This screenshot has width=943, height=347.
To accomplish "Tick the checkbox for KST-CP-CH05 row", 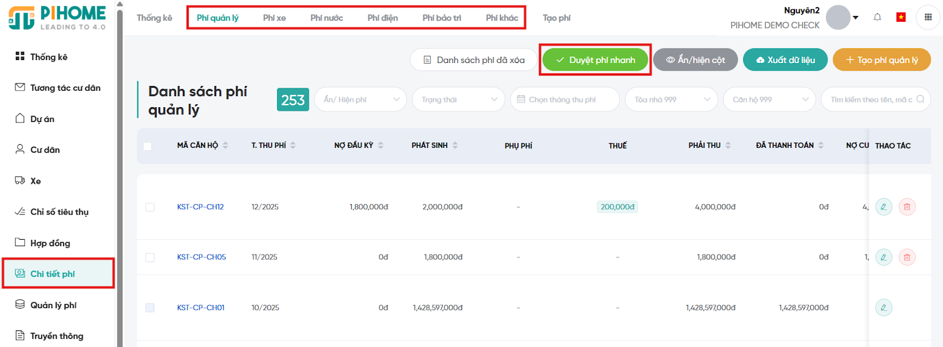I will [x=150, y=257].
